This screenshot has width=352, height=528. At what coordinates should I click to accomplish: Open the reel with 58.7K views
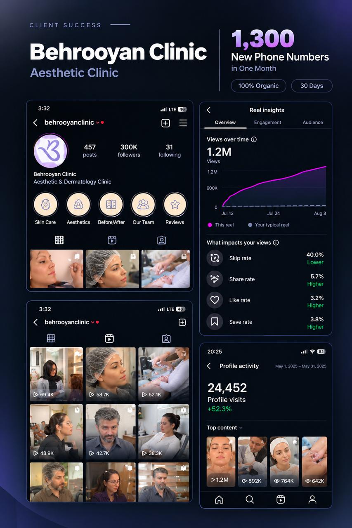pos(111,374)
